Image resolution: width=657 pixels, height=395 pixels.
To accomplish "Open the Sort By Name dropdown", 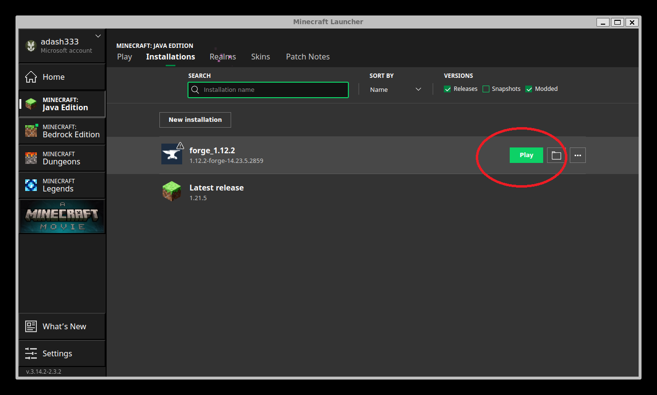I will (395, 89).
